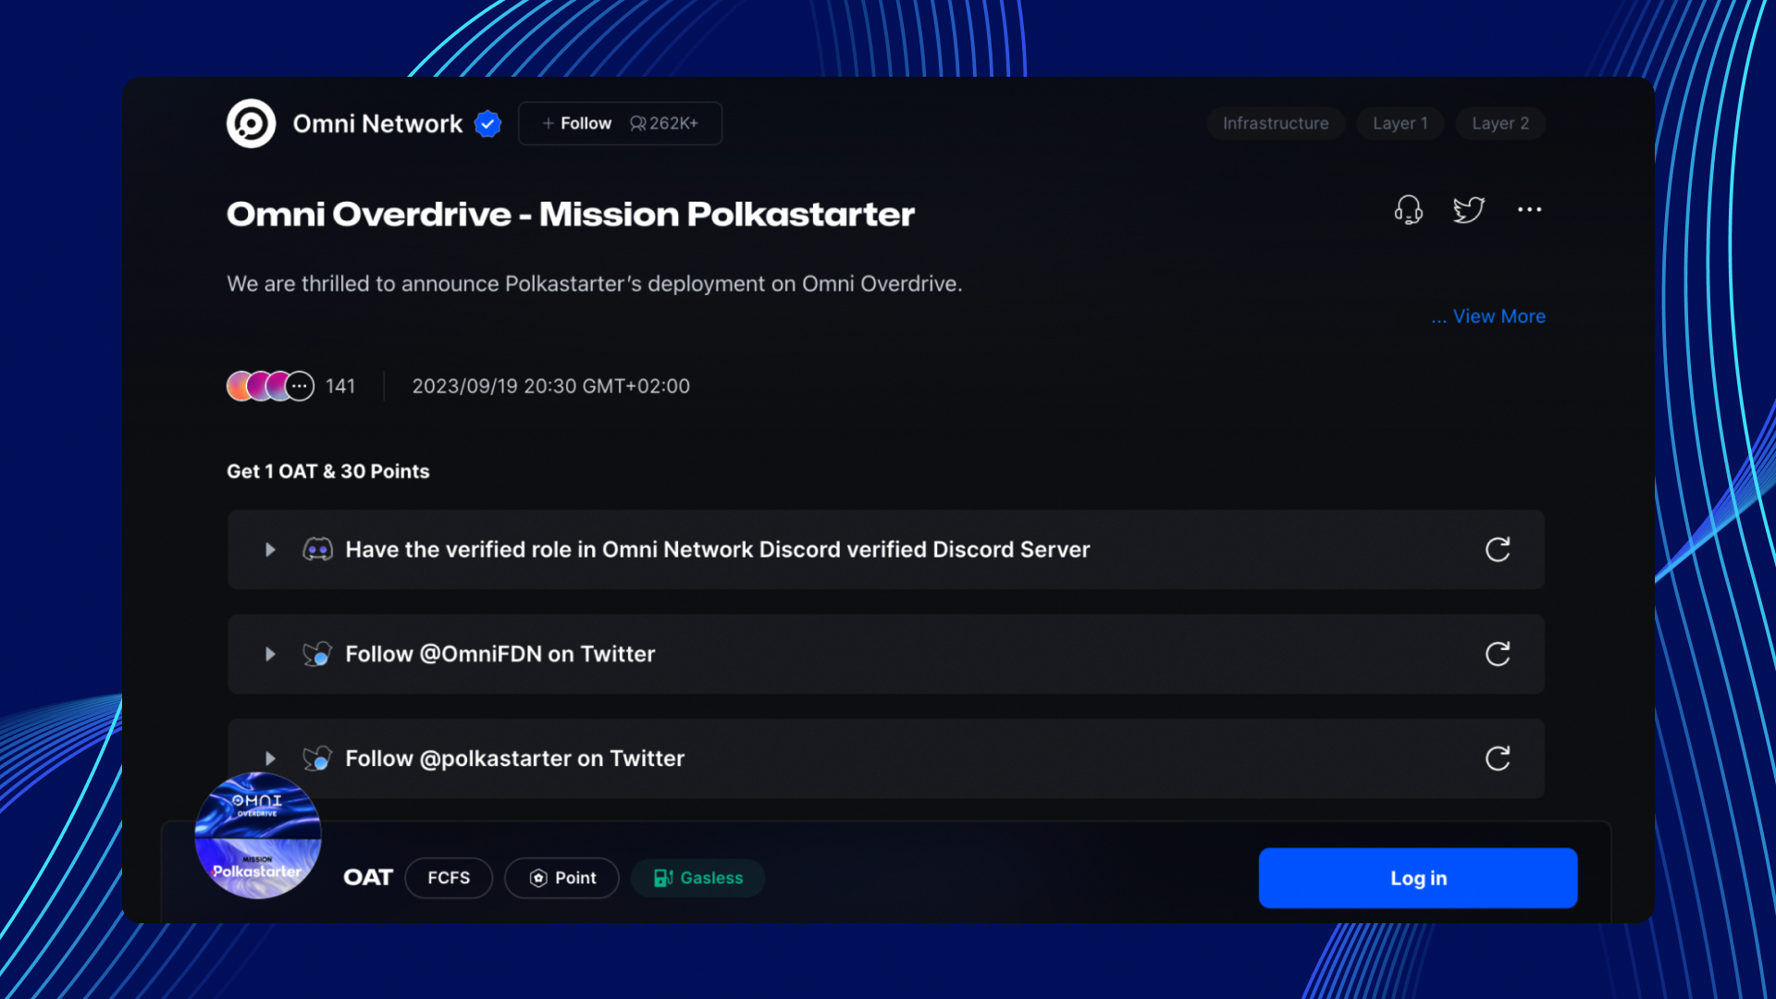
Task: Expand the Follow @polkastarter on Twitter task
Action: point(270,758)
